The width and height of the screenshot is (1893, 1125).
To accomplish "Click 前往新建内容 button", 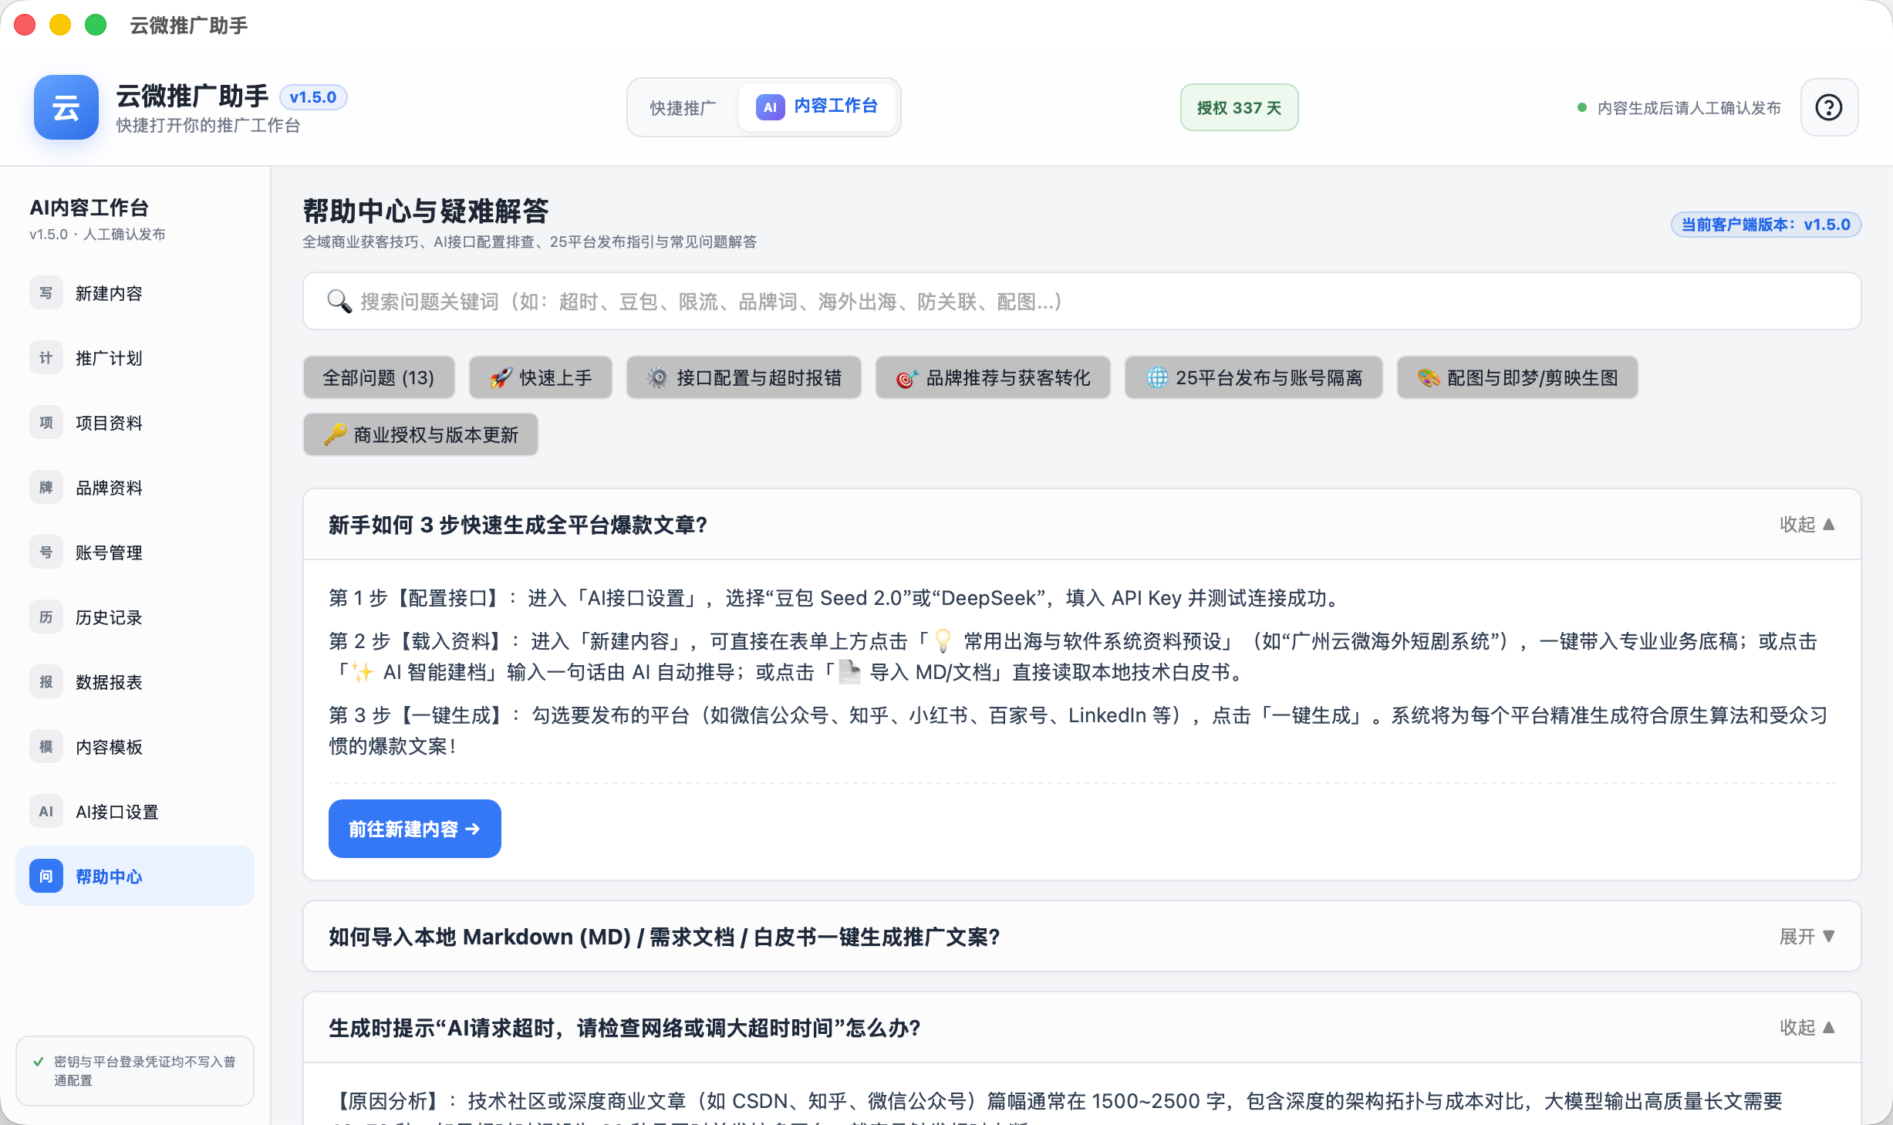I will 415,829.
